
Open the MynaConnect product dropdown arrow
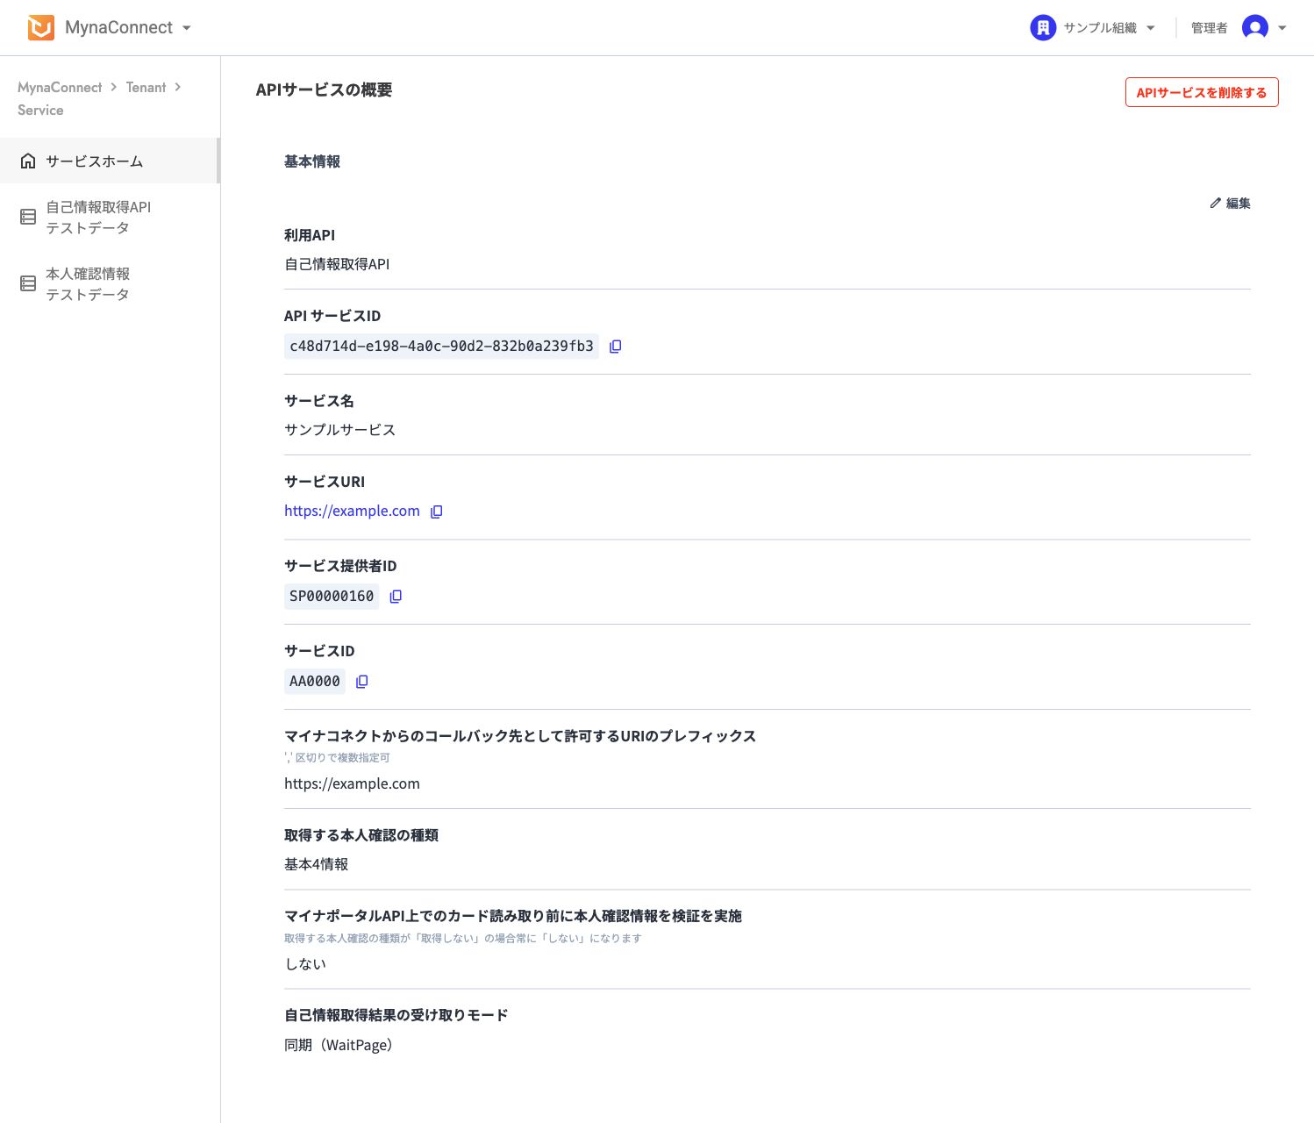187,28
